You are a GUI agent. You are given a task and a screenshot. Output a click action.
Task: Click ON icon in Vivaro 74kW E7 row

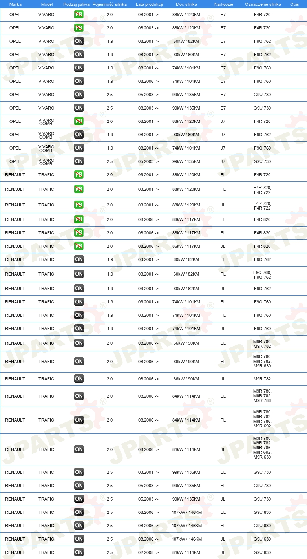[79, 81]
